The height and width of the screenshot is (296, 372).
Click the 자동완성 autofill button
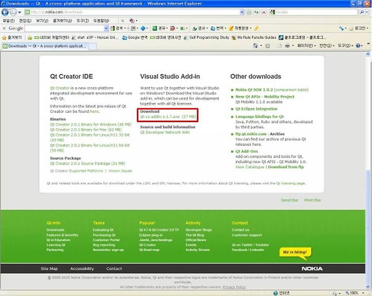239,28
